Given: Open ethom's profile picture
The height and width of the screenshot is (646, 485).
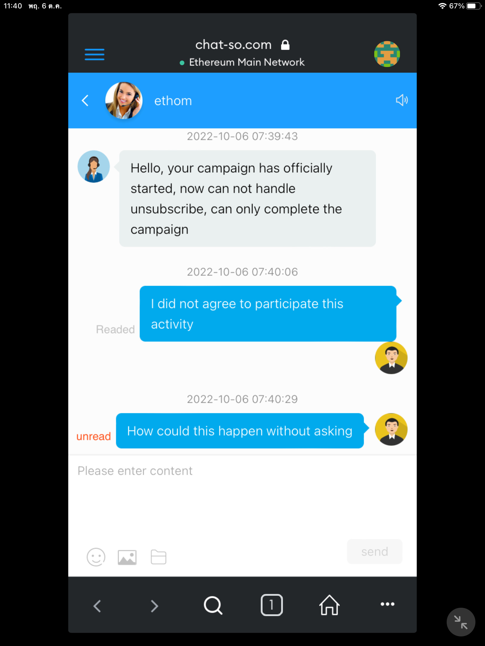Looking at the screenshot, I should pyautogui.click(x=124, y=100).
